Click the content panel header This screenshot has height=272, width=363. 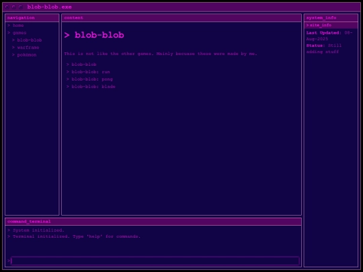click(182, 18)
